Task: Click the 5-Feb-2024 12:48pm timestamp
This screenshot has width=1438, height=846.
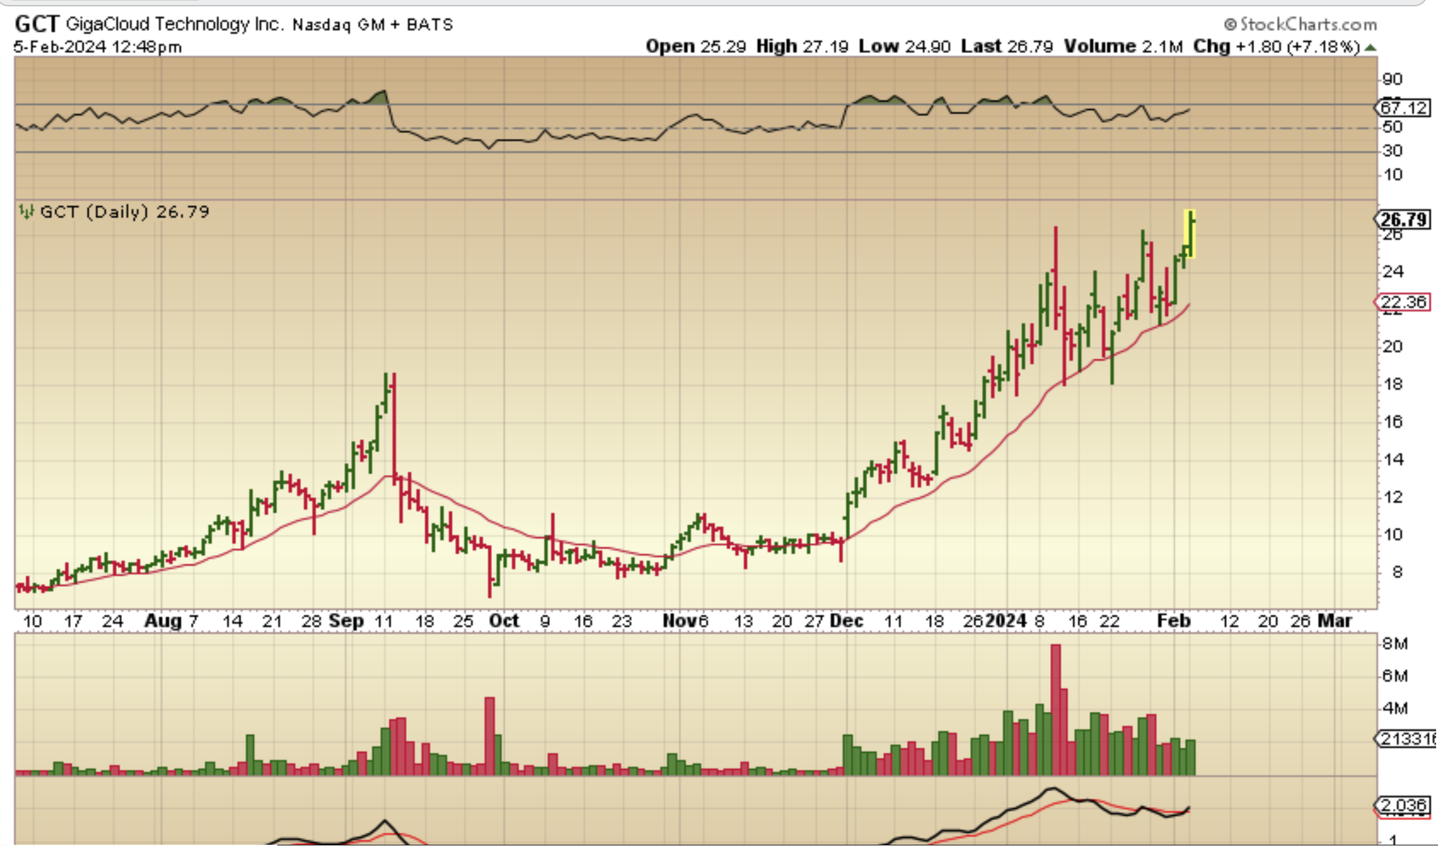Action: (x=98, y=47)
